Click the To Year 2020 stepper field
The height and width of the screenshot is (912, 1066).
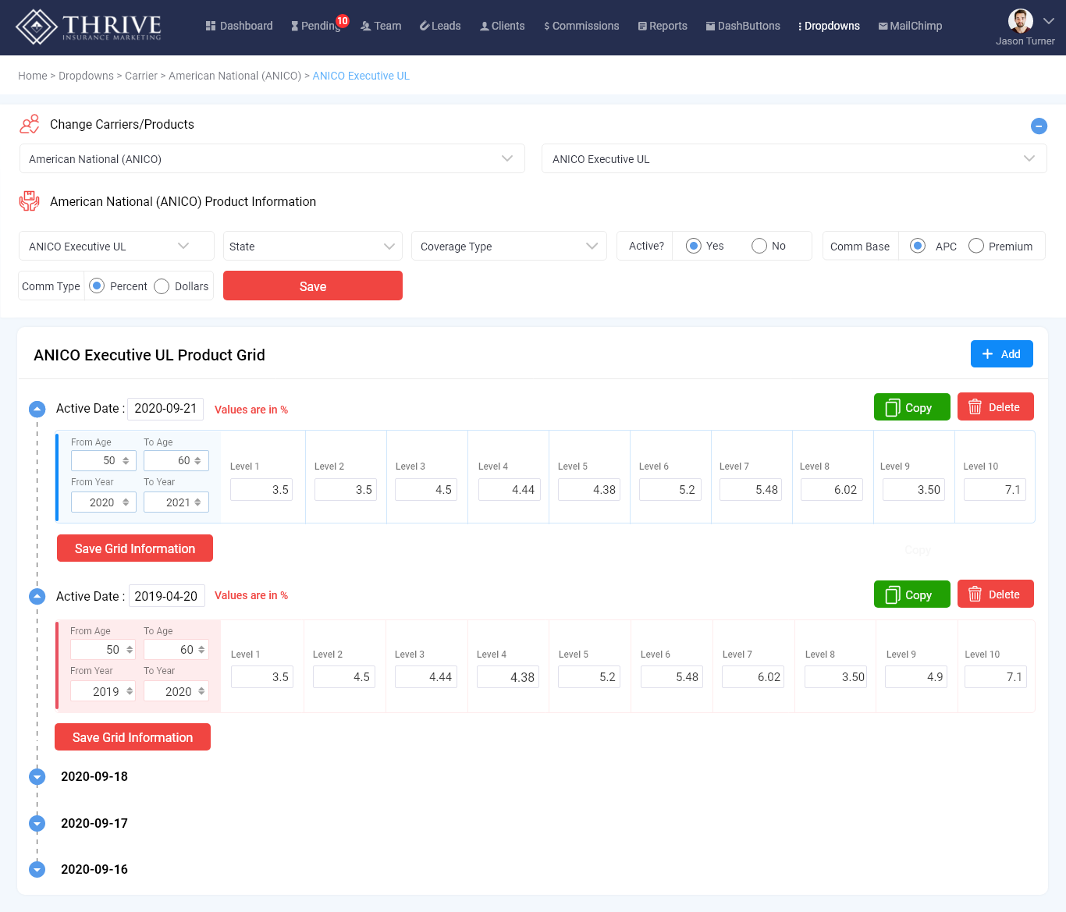tap(176, 691)
